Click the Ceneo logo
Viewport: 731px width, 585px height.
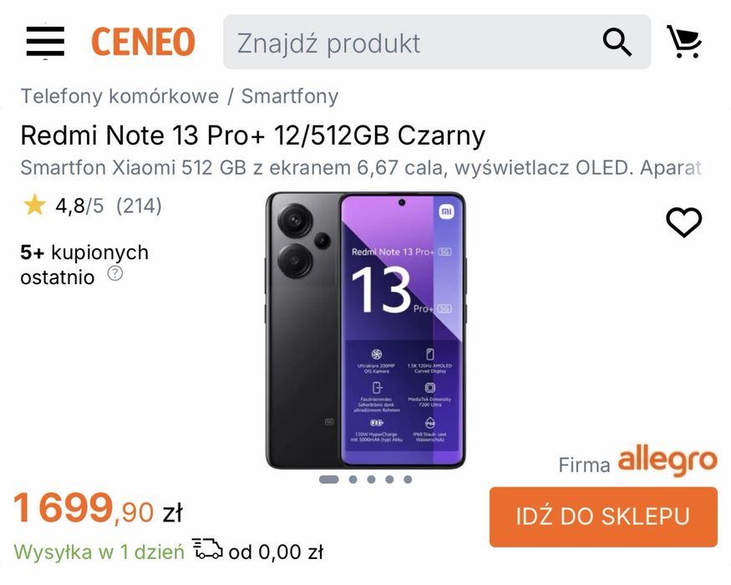[x=143, y=42]
